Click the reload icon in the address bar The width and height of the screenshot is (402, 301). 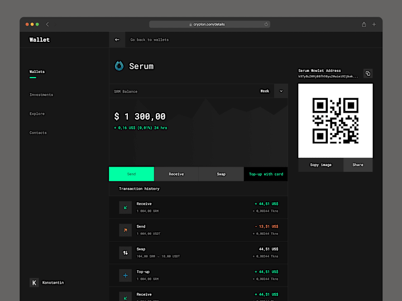pyautogui.click(x=266, y=25)
